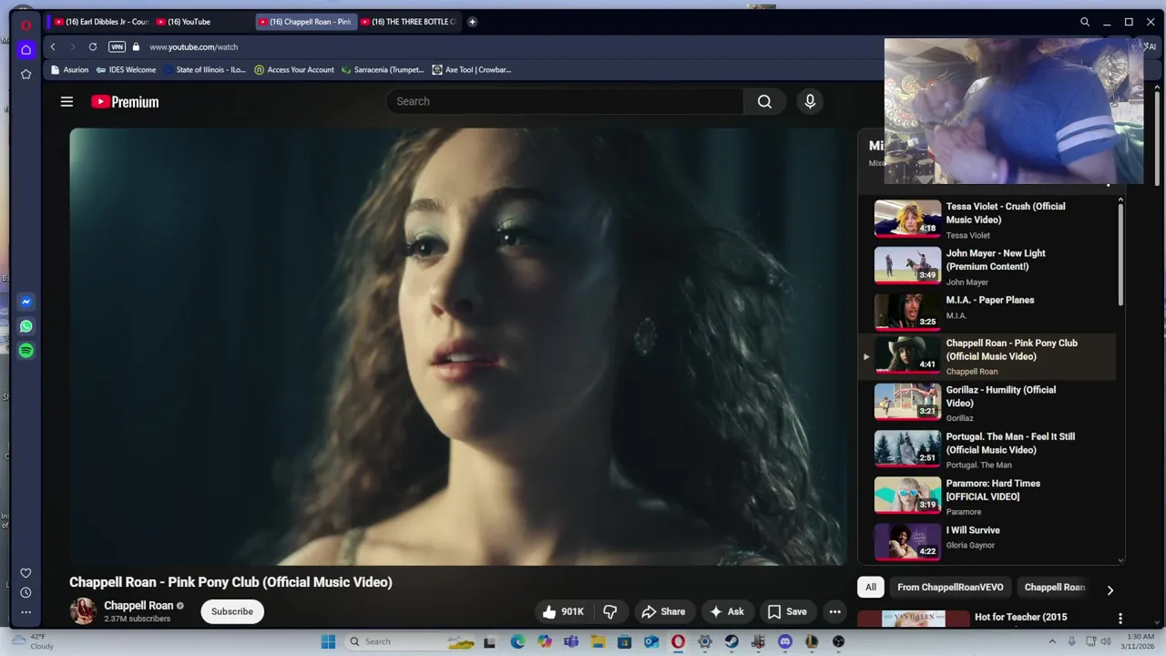Open the more actions three-dot menu

click(834, 611)
